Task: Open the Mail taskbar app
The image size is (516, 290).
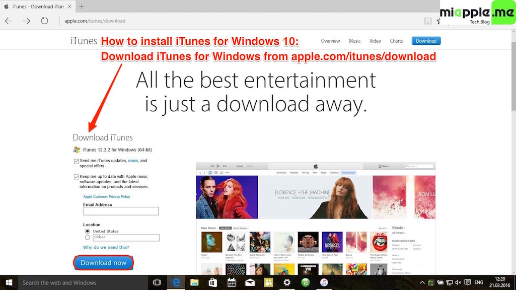Action: (250, 282)
